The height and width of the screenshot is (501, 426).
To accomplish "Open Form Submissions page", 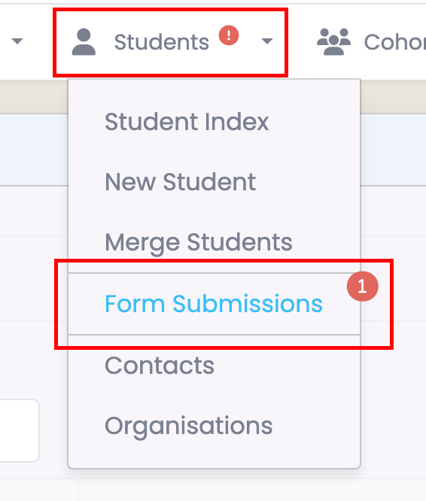I will [x=214, y=304].
